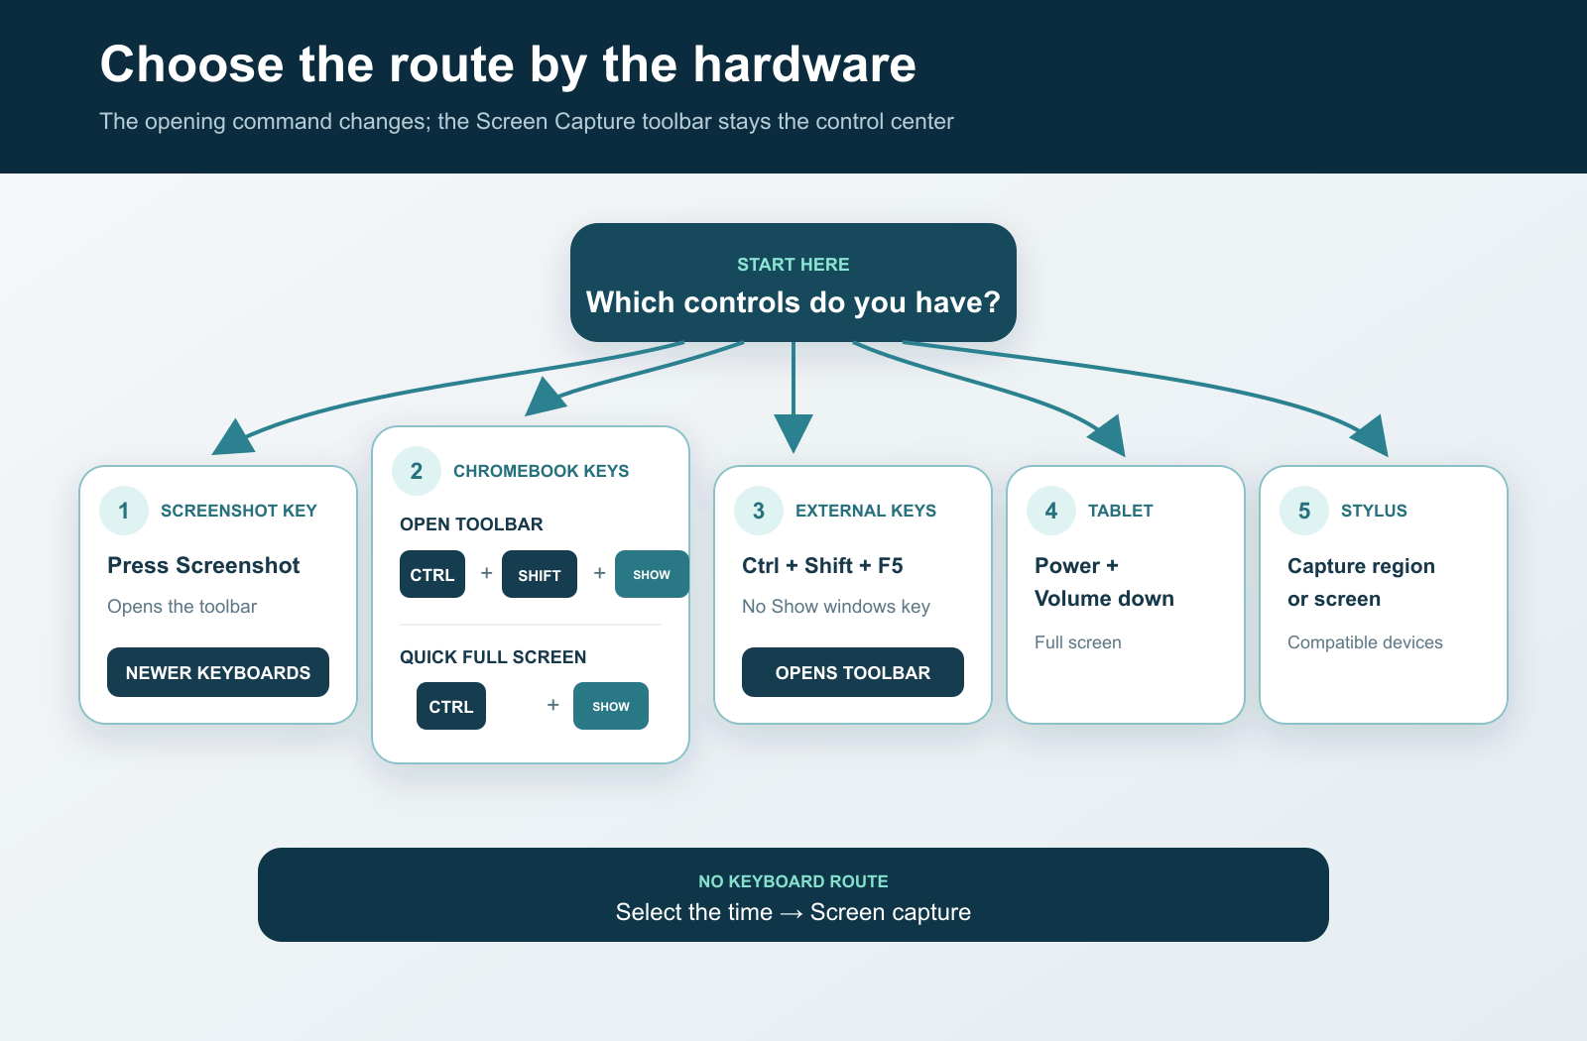Click the 'Full screen' note on Tablet card
1587x1041 pixels.
pos(1078,642)
